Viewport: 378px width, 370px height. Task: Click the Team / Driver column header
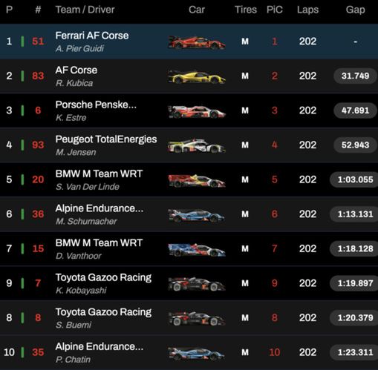point(85,10)
